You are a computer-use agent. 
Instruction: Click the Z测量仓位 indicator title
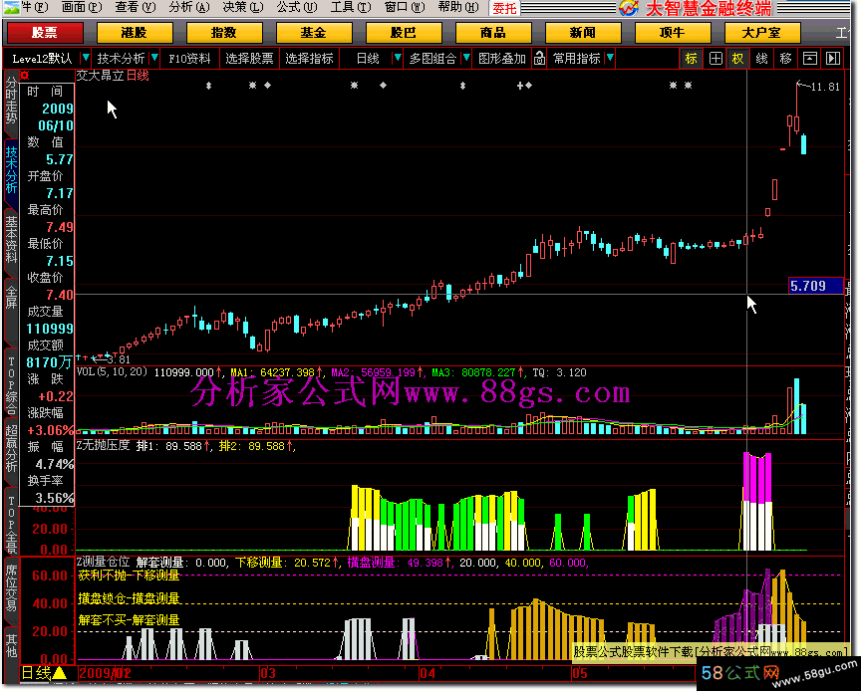(x=103, y=562)
